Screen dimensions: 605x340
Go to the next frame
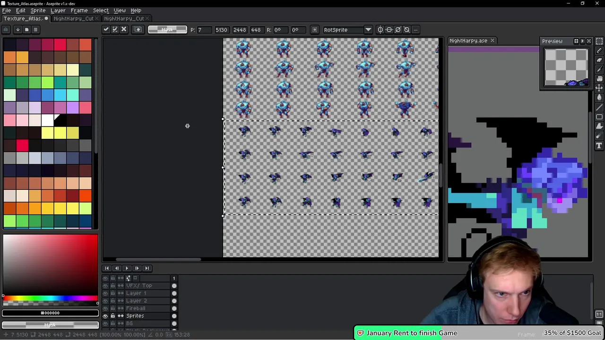click(x=137, y=268)
